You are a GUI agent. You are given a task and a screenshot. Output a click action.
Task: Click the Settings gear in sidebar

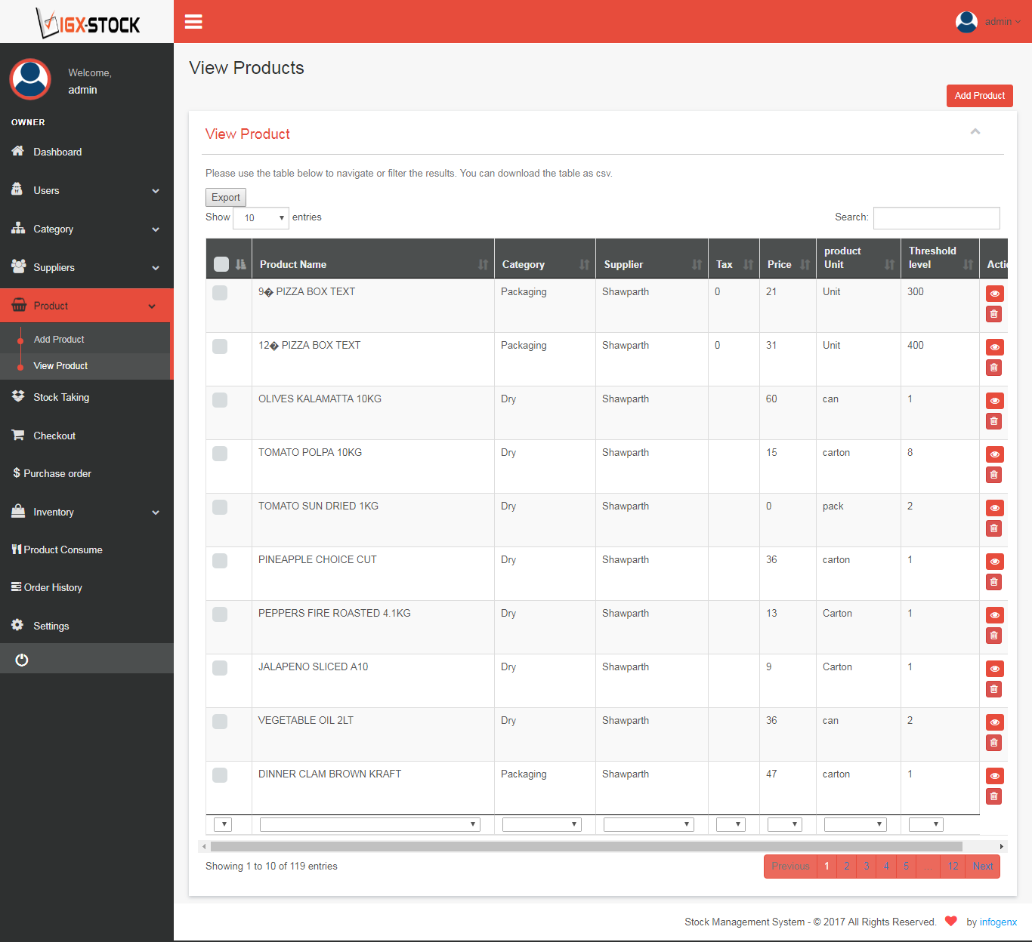click(x=17, y=625)
